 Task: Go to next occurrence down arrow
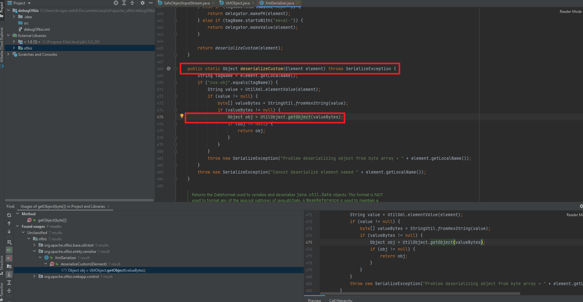(9, 232)
